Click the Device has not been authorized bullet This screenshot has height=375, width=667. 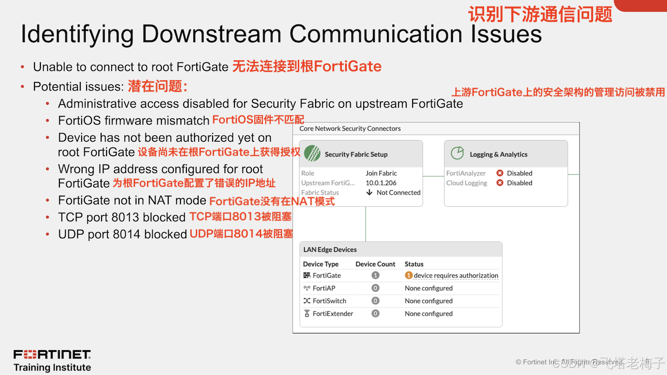pyautogui.click(x=165, y=144)
